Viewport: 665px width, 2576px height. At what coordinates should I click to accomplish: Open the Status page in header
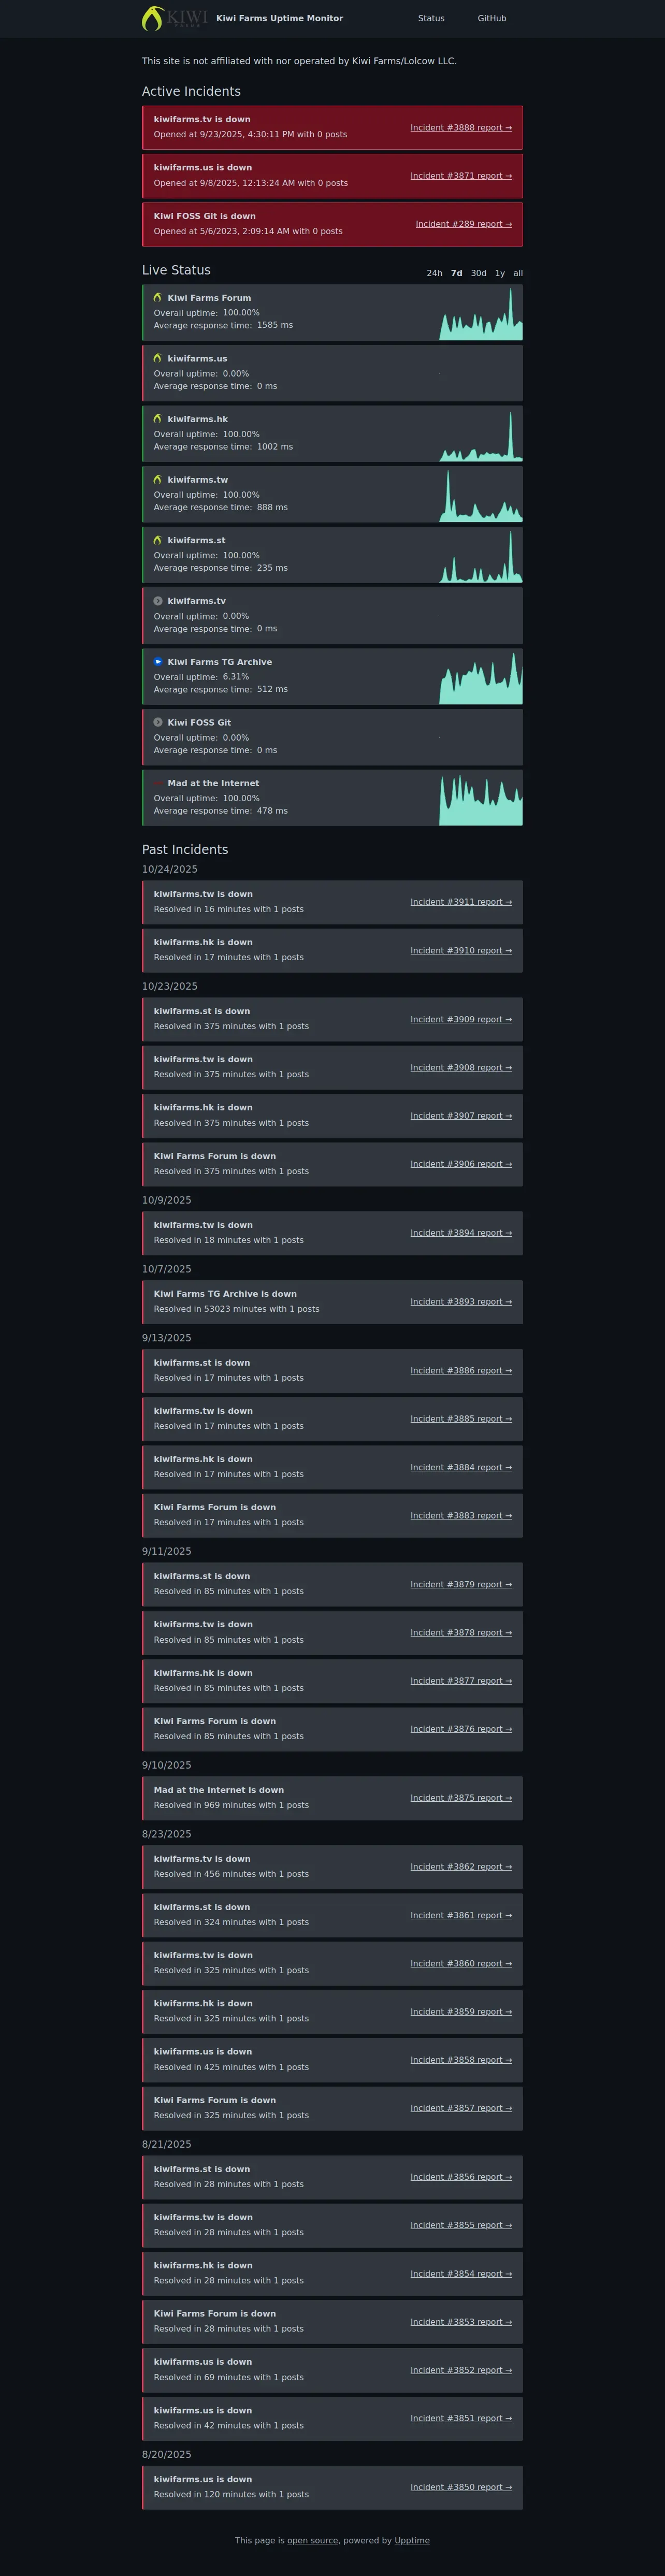pyautogui.click(x=431, y=18)
